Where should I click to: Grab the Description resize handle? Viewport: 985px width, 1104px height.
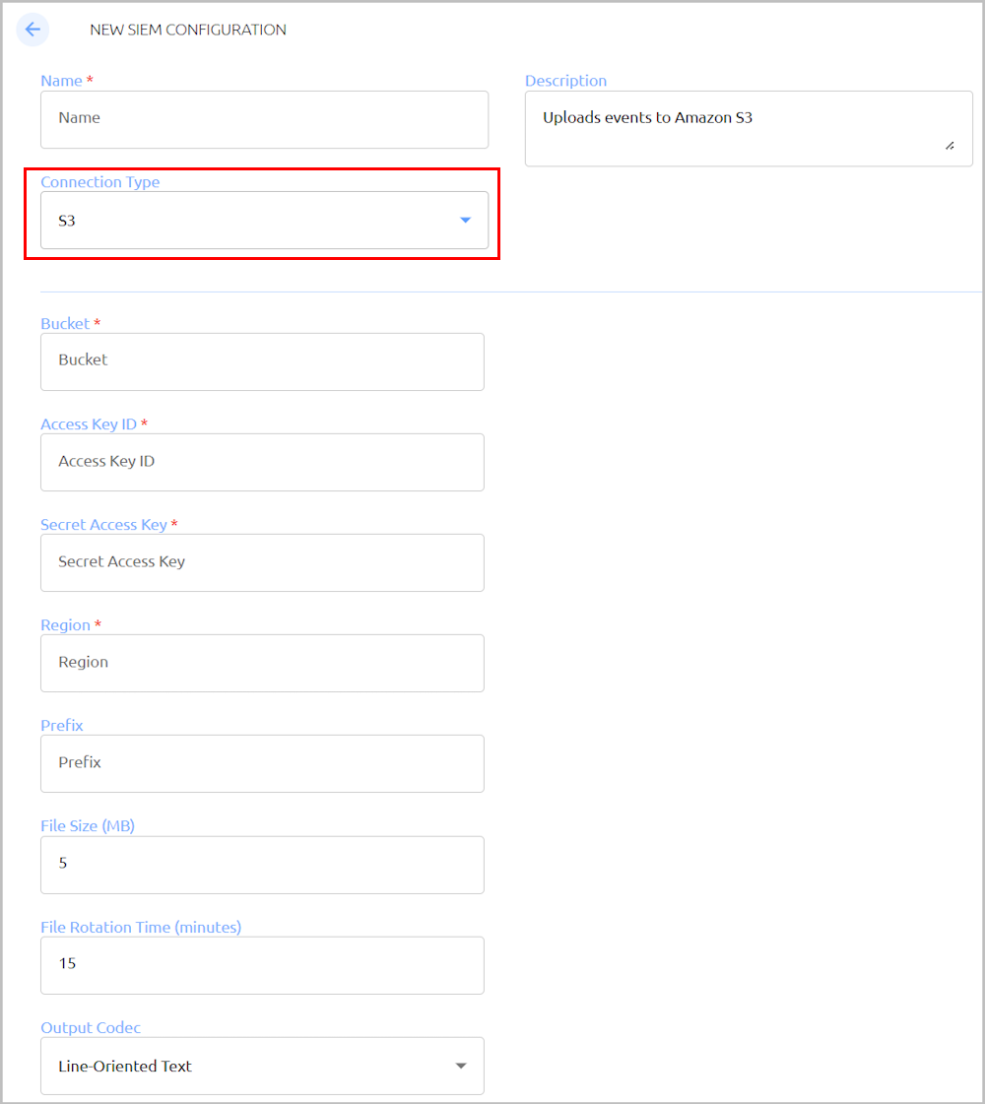pos(950,146)
